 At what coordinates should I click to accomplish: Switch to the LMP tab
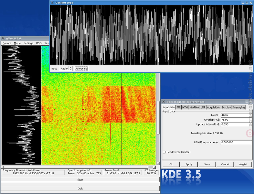[203, 107]
